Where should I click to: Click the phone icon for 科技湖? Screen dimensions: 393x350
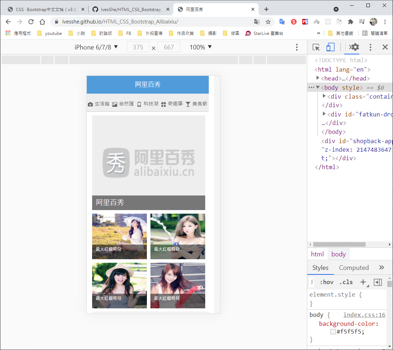(139, 104)
